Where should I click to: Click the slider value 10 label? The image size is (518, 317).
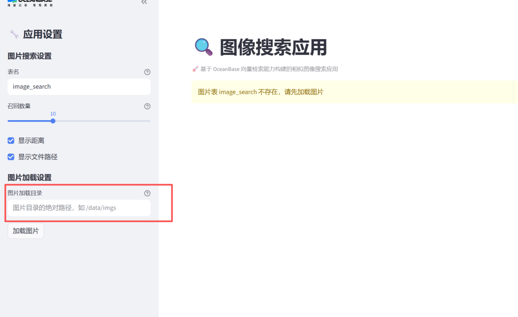pyautogui.click(x=53, y=113)
